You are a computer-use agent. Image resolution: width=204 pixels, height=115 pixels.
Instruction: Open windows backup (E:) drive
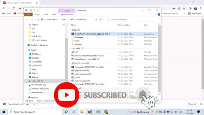pyautogui.click(x=40, y=88)
